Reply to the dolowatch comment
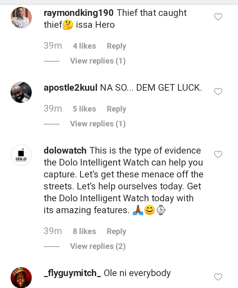 [116, 231]
